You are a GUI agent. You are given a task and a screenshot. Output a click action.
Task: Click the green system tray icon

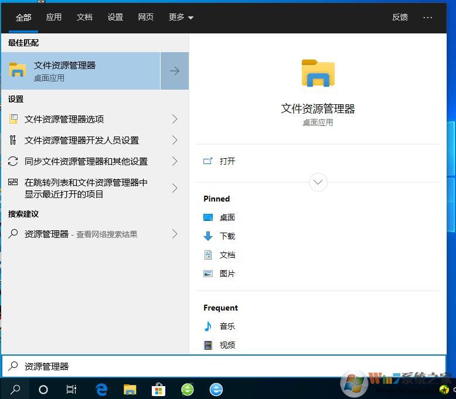pyautogui.click(x=444, y=390)
